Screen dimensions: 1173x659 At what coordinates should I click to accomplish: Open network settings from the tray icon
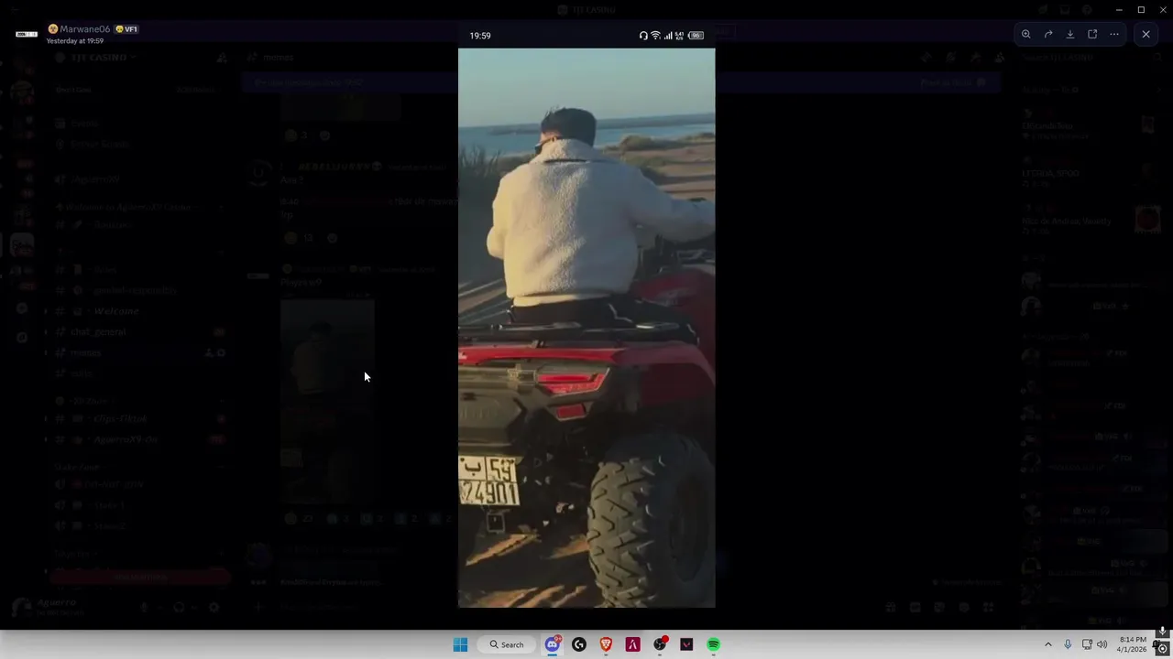pyautogui.click(x=1088, y=644)
